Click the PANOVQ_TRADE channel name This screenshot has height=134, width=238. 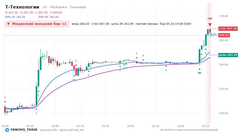tap(24, 130)
